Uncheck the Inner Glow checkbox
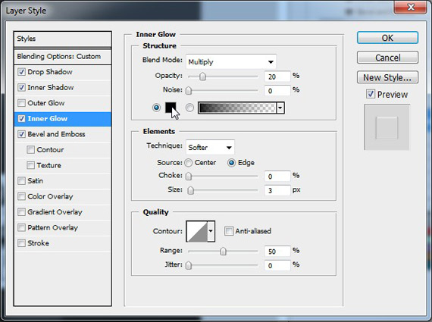This screenshot has height=322, width=432. 21,119
